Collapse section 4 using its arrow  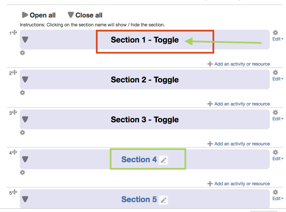coord(25,159)
